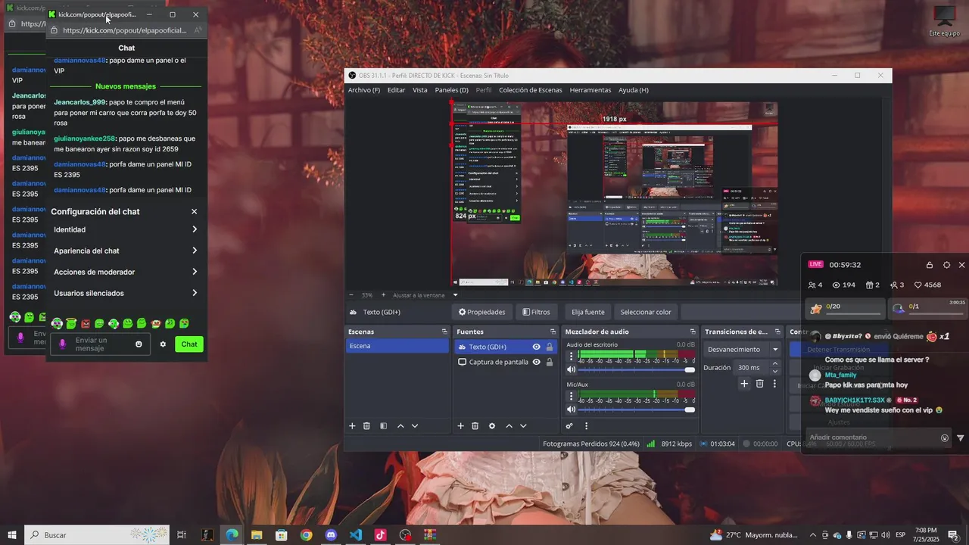Viewport: 969px width, 545px height.
Task: Move scene up in Escenas panel
Action: (400, 426)
